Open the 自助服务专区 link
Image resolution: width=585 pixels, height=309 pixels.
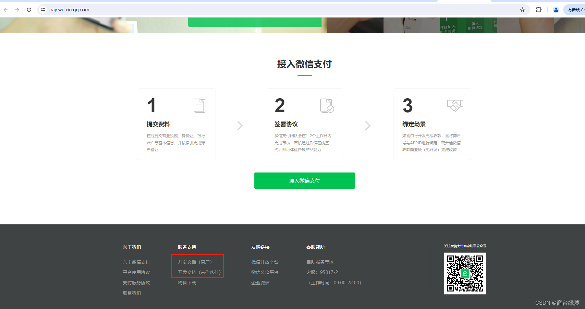(x=320, y=262)
